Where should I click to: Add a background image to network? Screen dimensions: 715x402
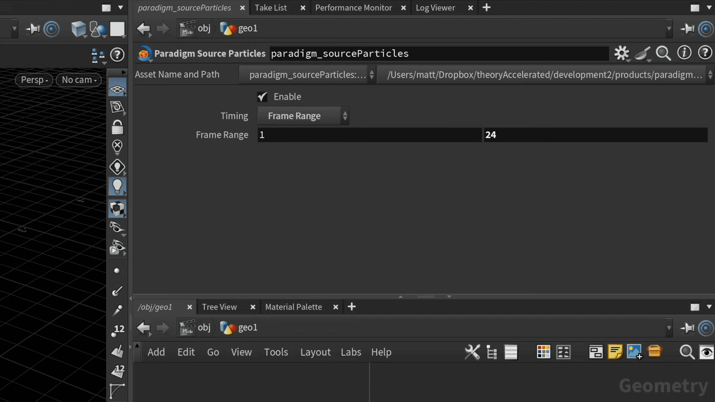[635, 352]
